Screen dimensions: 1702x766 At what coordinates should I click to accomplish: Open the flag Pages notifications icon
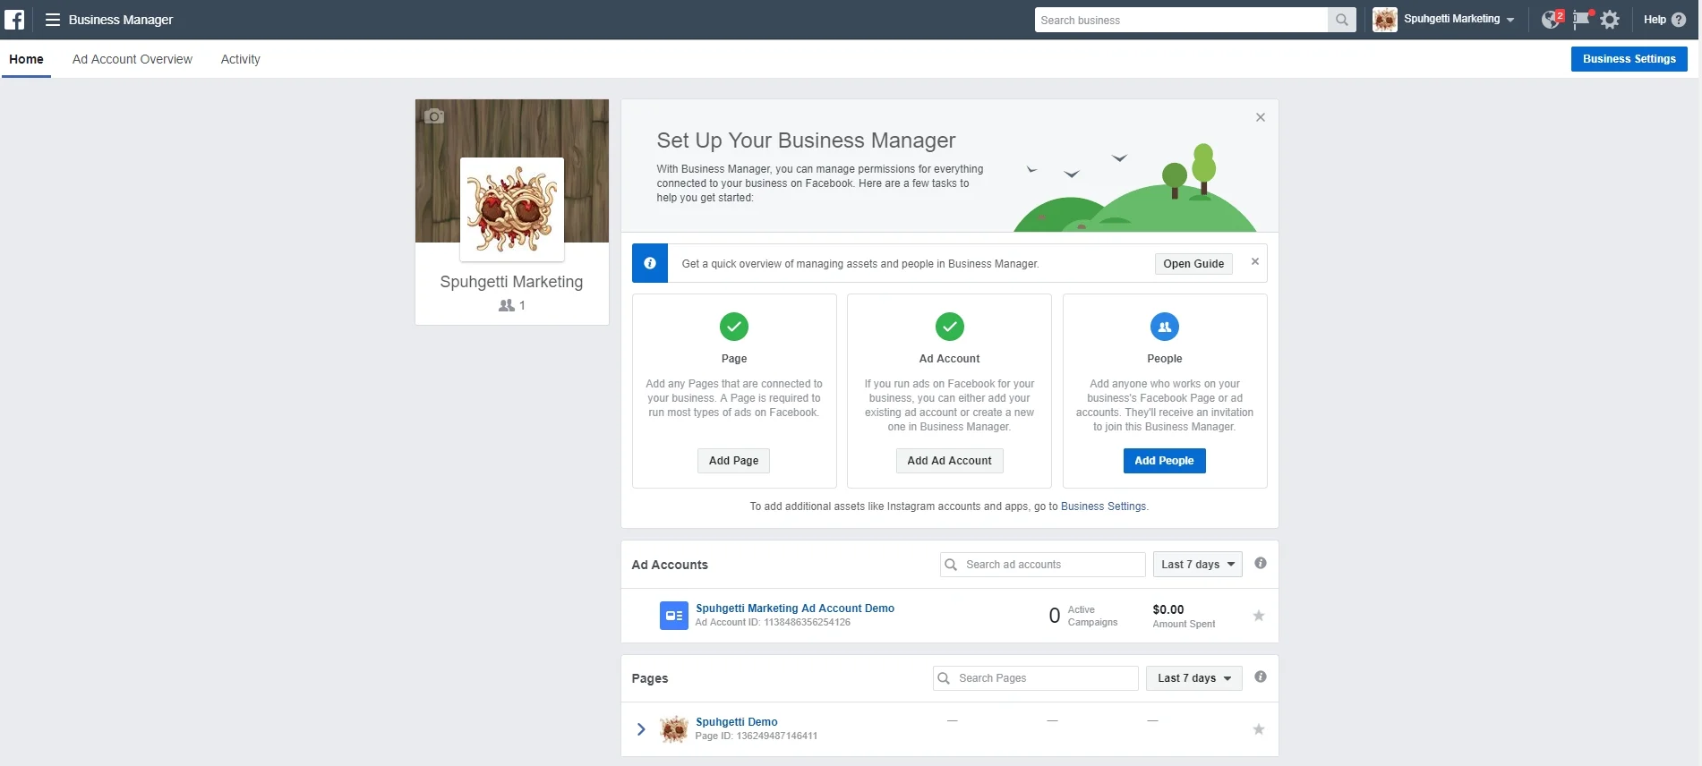pyautogui.click(x=1581, y=20)
